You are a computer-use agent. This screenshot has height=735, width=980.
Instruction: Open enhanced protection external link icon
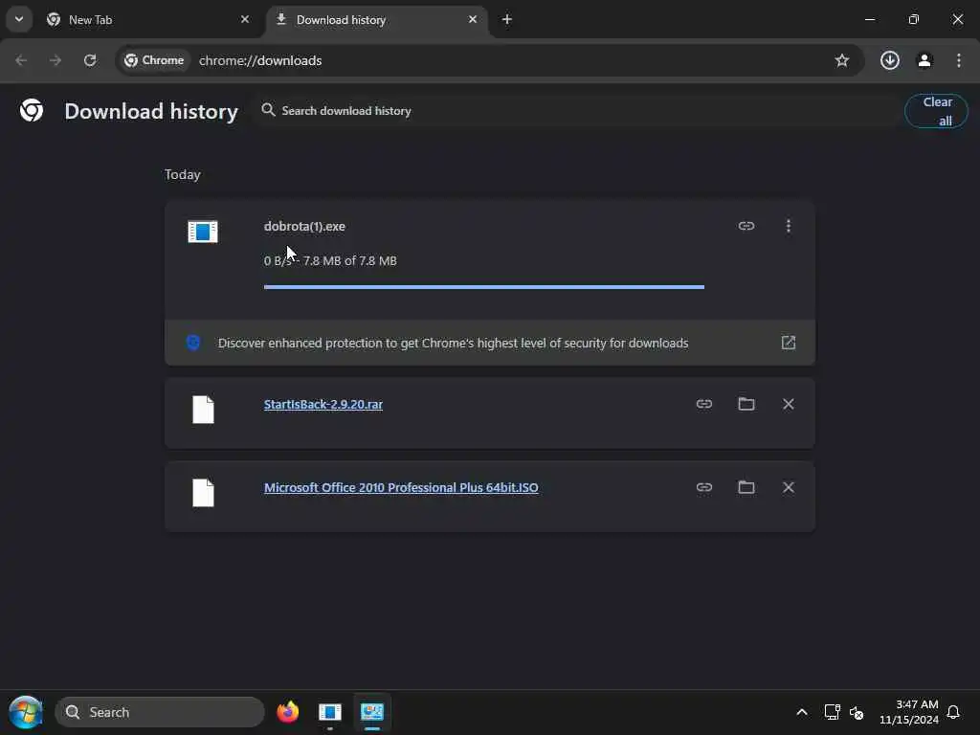789,343
